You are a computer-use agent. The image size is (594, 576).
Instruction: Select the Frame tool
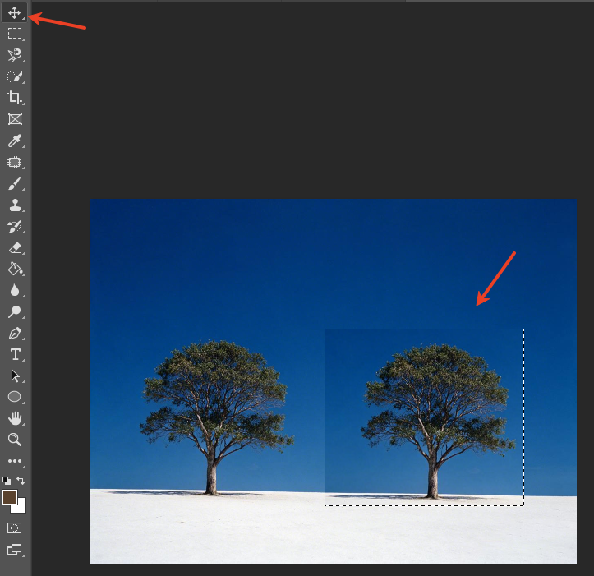coord(15,119)
